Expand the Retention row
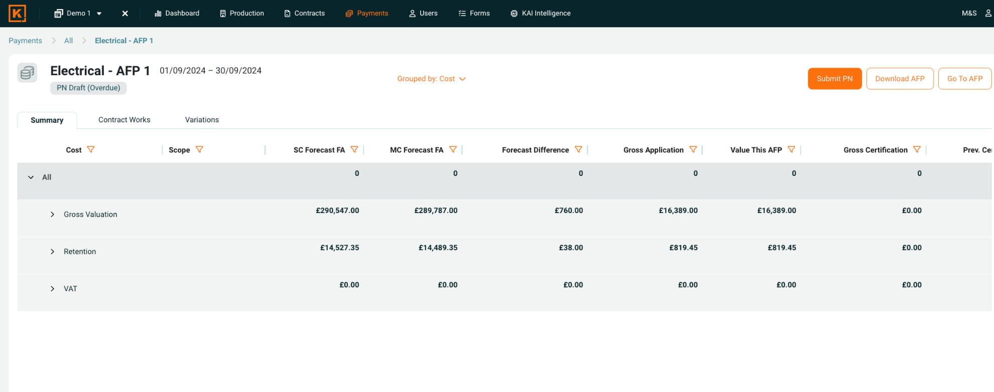 click(52, 252)
